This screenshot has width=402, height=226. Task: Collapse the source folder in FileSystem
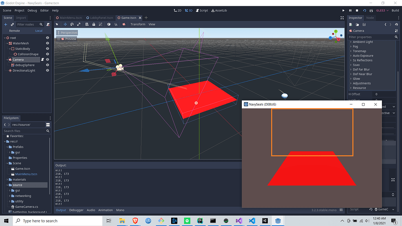[7, 185]
